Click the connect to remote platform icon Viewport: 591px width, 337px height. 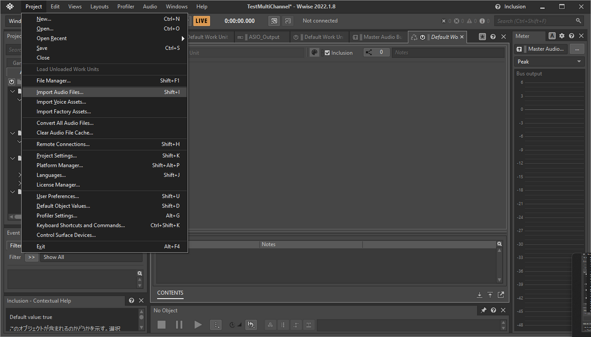[x=274, y=21]
